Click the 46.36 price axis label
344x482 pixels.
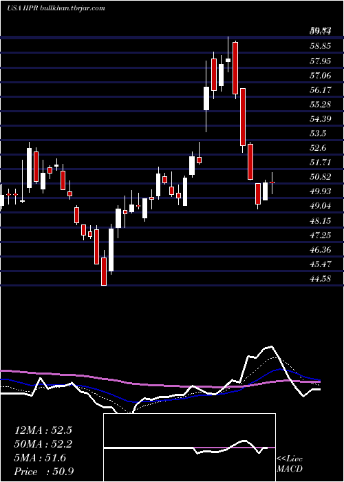[x=321, y=249]
